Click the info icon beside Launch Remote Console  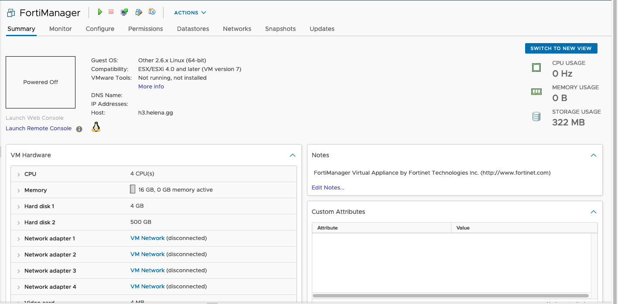click(79, 129)
